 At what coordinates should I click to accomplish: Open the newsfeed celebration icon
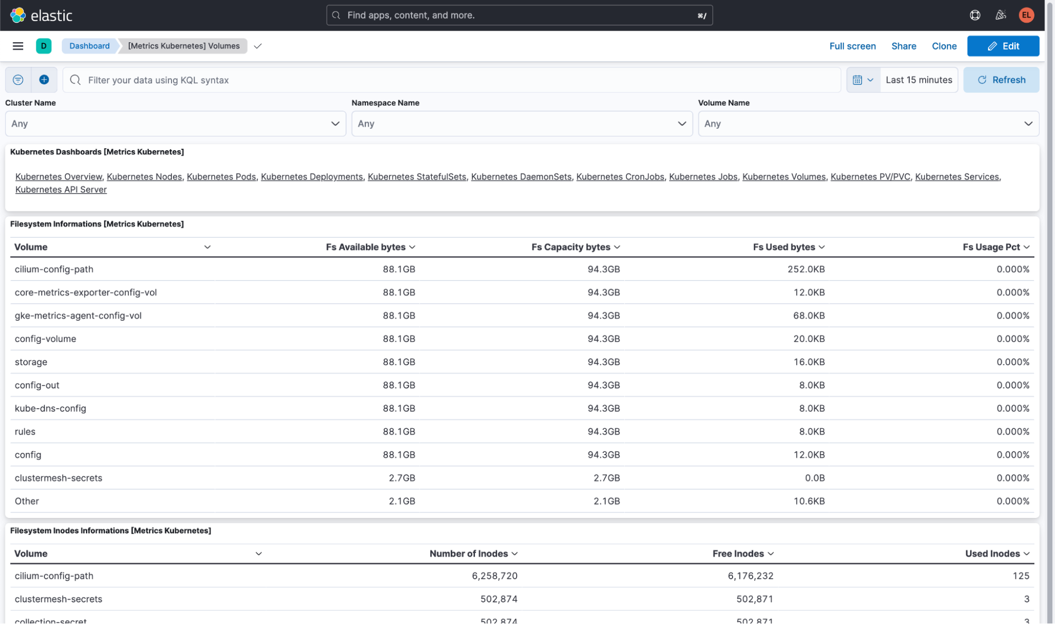tap(1001, 15)
